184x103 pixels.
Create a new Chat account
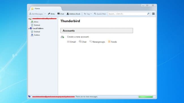click(83, 42)
